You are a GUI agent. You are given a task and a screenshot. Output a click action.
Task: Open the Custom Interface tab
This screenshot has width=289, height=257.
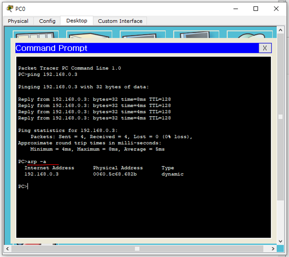click(120, 21)
